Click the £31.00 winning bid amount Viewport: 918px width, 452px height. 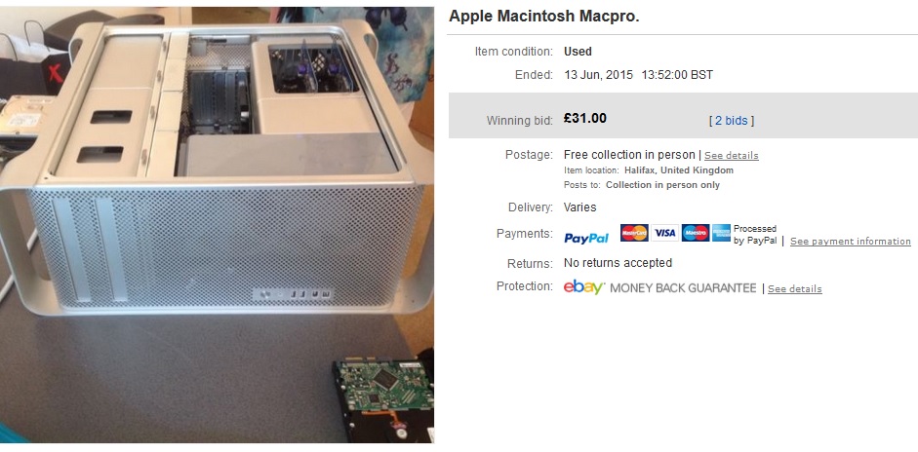click(585, 118)
